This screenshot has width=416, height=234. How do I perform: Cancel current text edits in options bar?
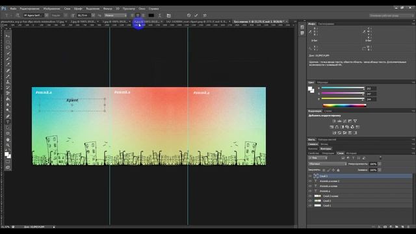[188, 16]
